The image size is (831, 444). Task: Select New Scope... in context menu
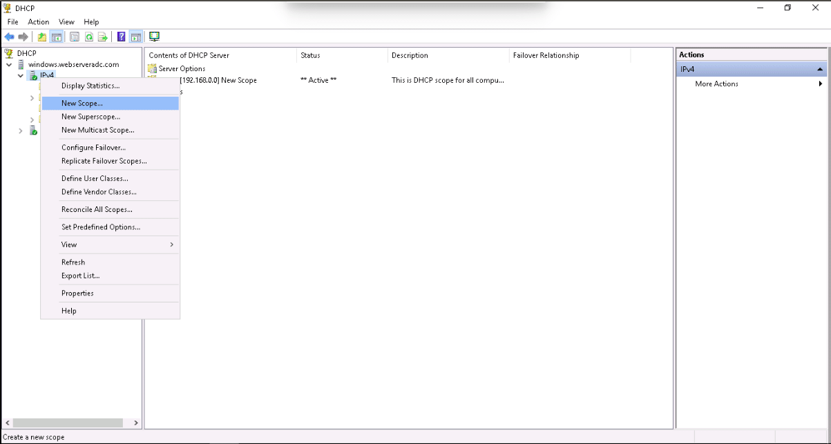[x=111, y=103]
